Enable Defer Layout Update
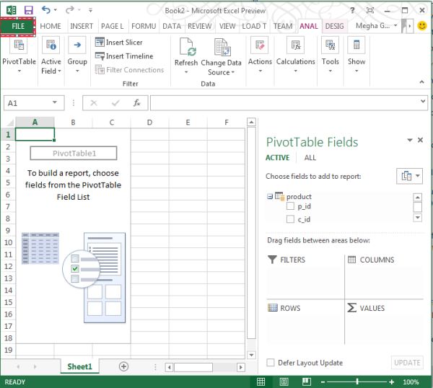Screen dimensions: 433x388 click(271, 362)
